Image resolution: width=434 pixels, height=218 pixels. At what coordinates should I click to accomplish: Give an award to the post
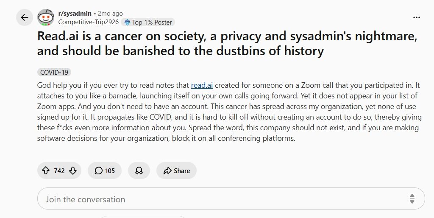tap(139, 170)
